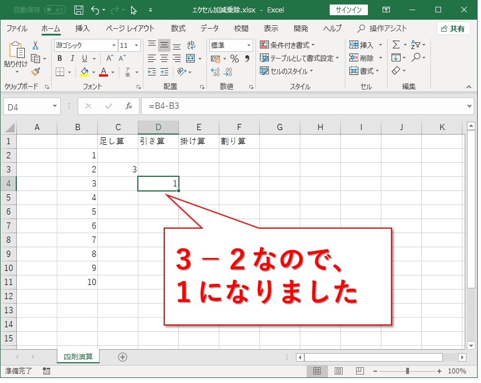The height and width of the screenshot is (383, 481).
Task: Adjust the zoom slider handle
Action: pyautogui.click(x=407, y=371)
